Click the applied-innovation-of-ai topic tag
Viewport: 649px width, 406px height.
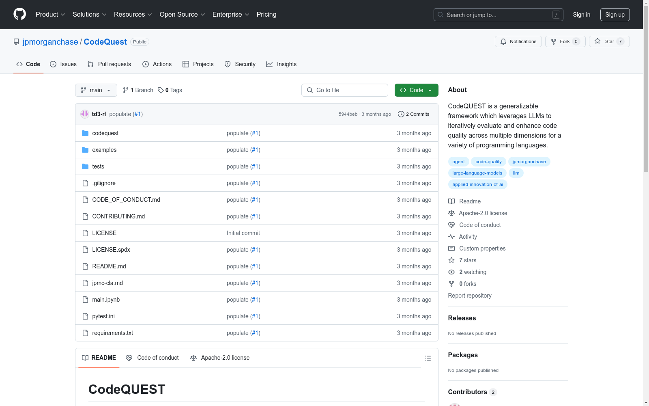tap(477, 184)
